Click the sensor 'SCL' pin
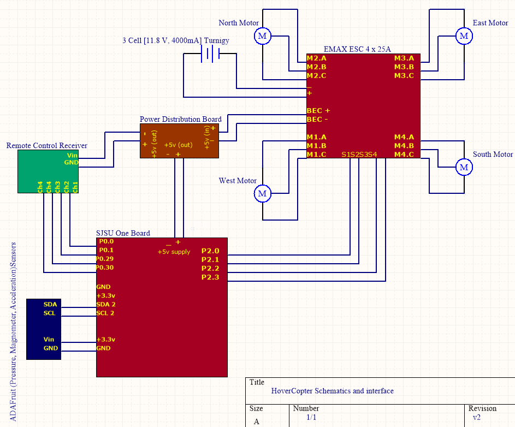The image size is (515, 427). pyautogui.click(x=50, y=313)
